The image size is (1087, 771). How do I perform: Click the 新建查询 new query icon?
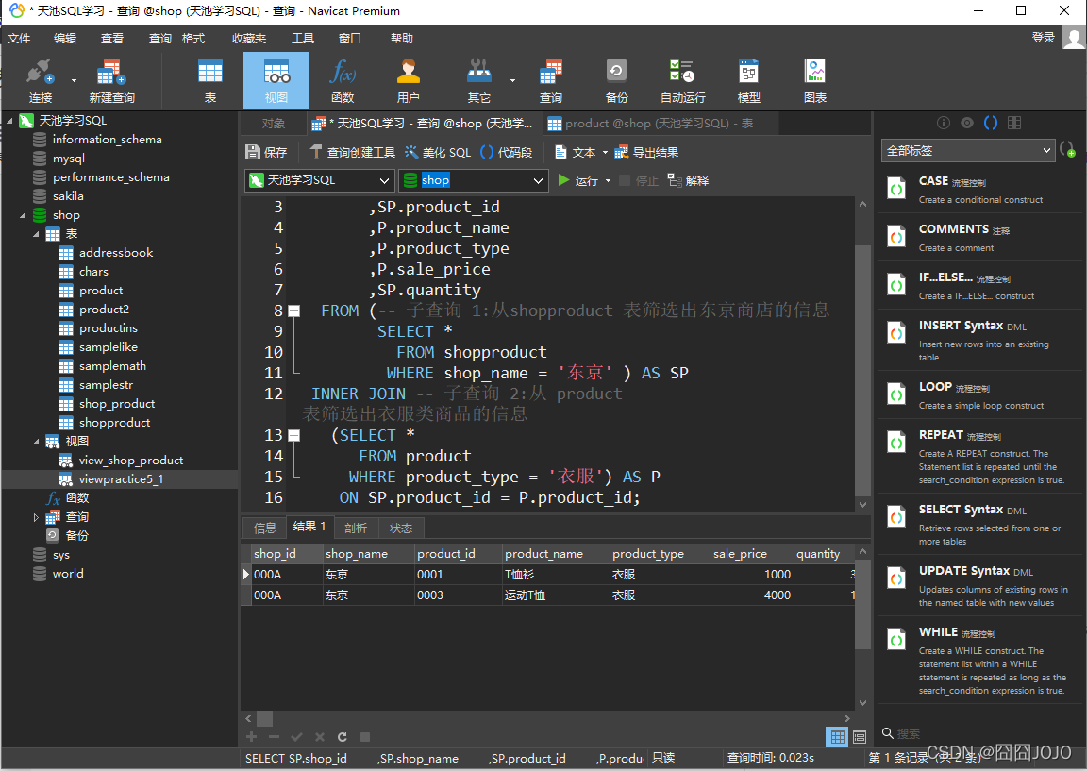click(111, 80)
